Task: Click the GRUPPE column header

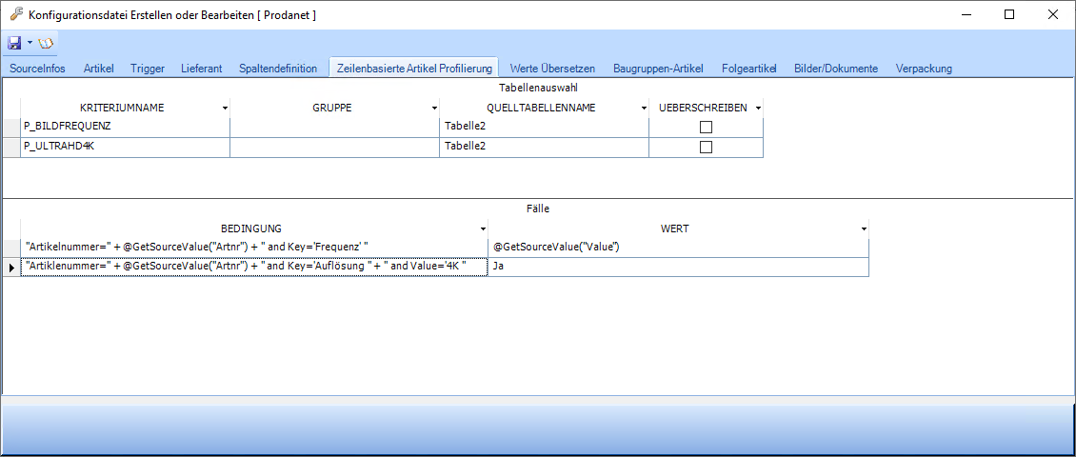Action: pos(332,108)
